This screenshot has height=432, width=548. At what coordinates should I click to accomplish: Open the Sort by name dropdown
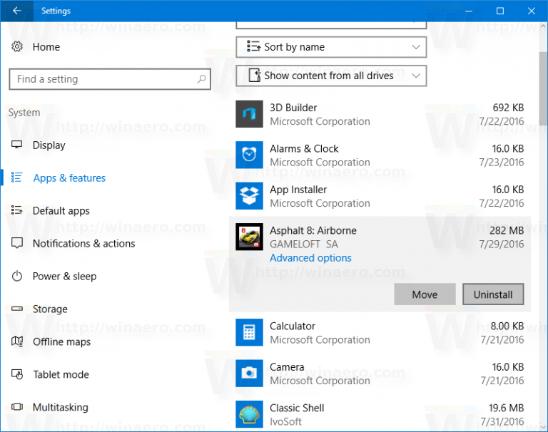coord(331,47)
